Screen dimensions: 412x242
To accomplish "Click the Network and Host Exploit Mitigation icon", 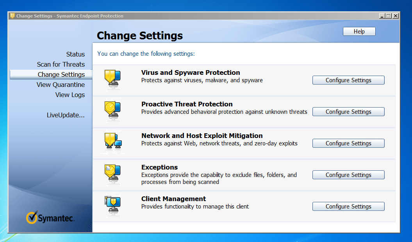I will coord(113,141).
